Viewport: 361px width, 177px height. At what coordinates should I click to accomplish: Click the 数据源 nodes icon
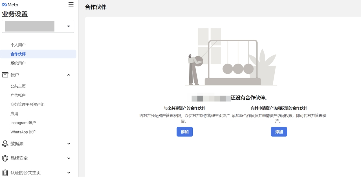5,144
